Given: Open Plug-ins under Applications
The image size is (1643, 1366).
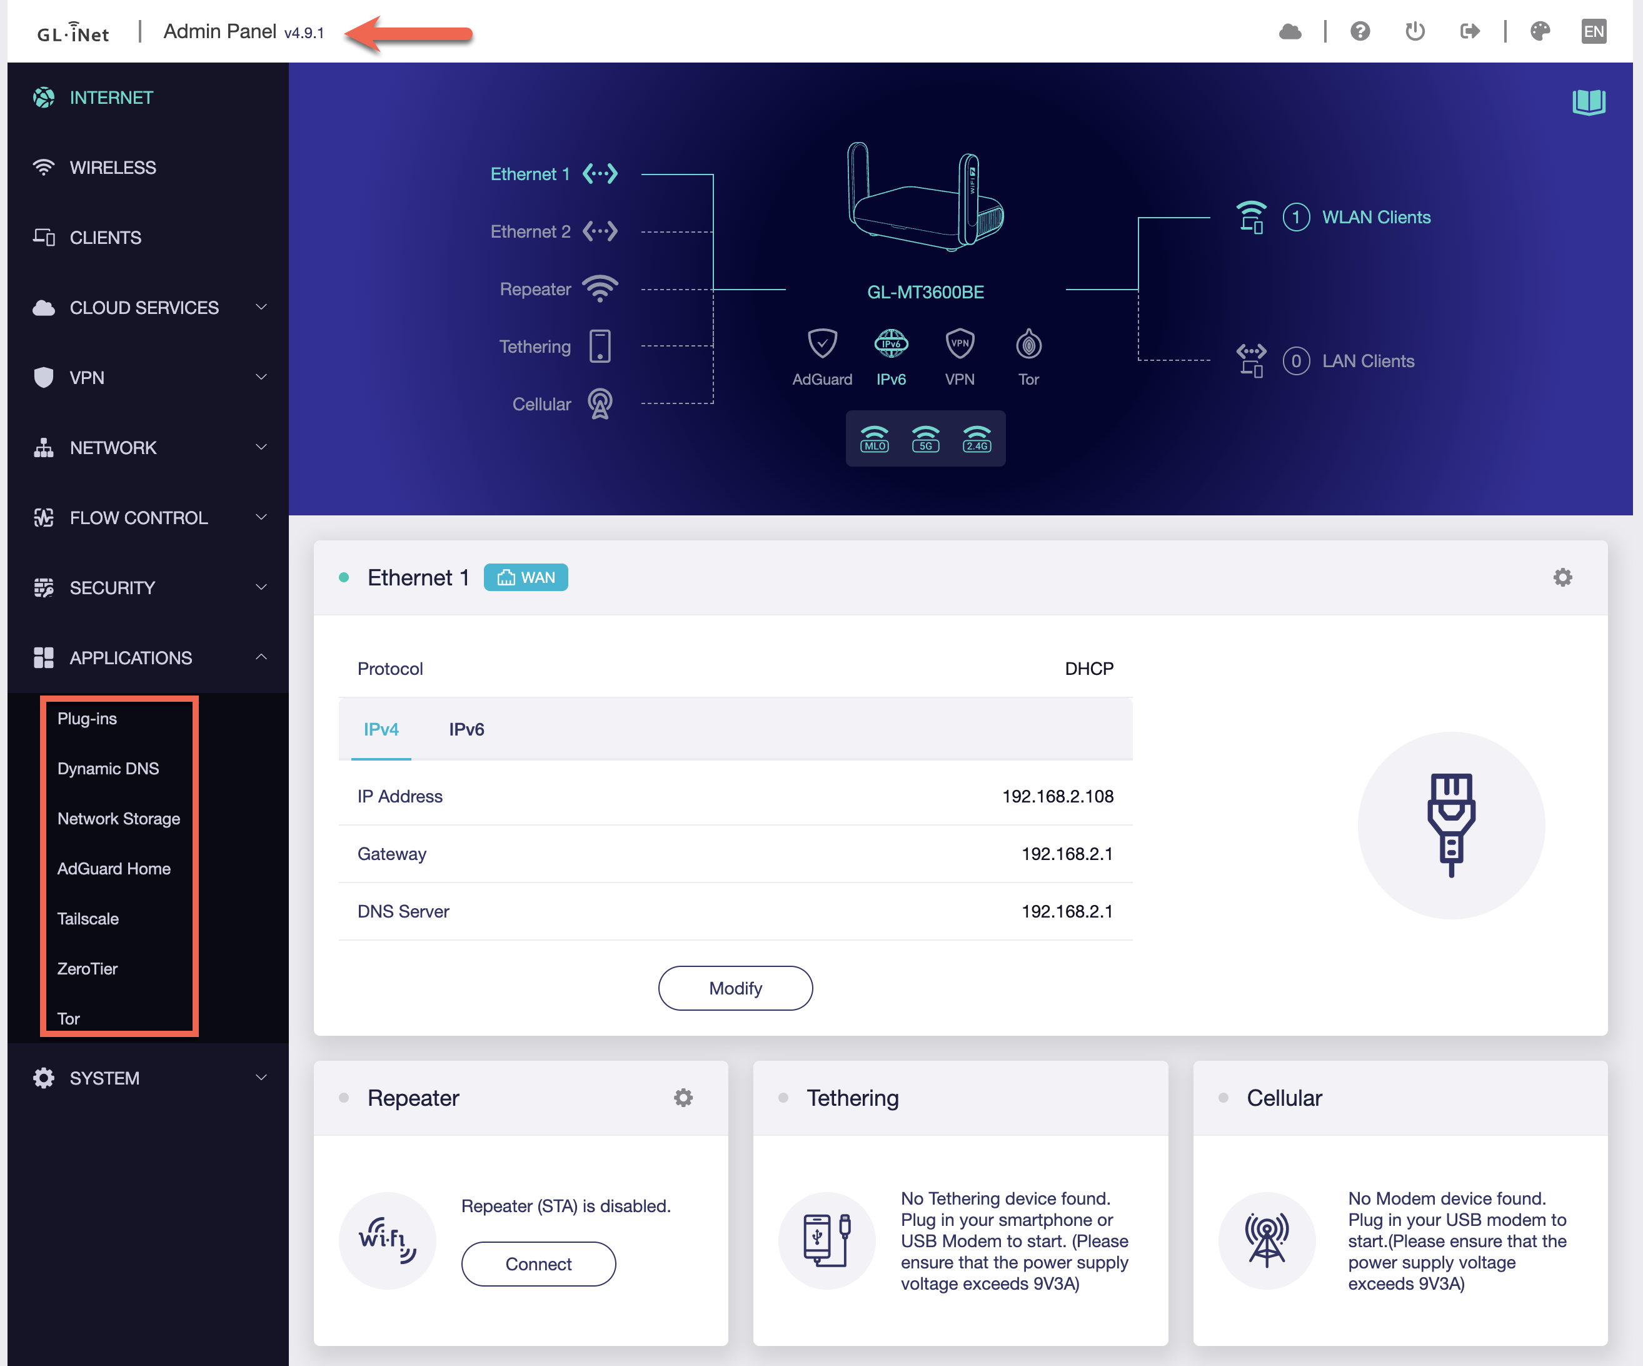Looking at the screenshot, I should point(87,719).
